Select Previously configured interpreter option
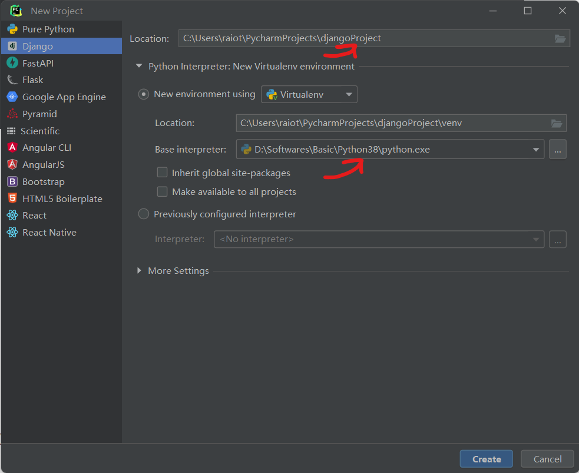This screenshot has height=473, width=579. tap(144, 214)
